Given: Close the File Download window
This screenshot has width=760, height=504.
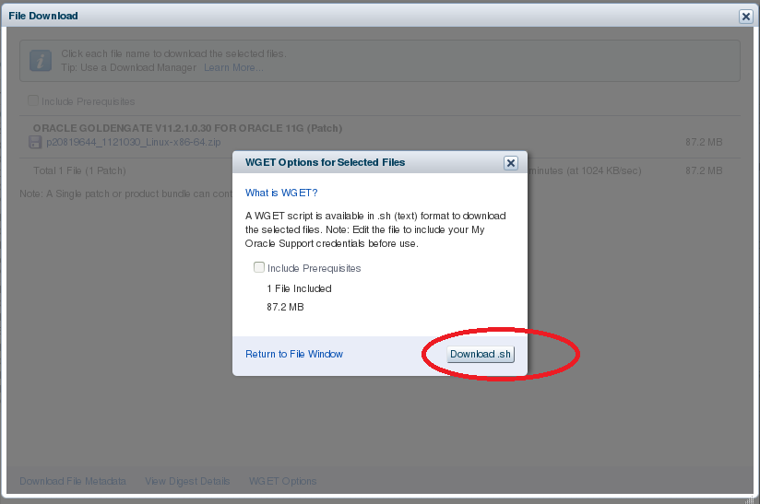Looking at the screenshot, I should click(x=745, y=17).
